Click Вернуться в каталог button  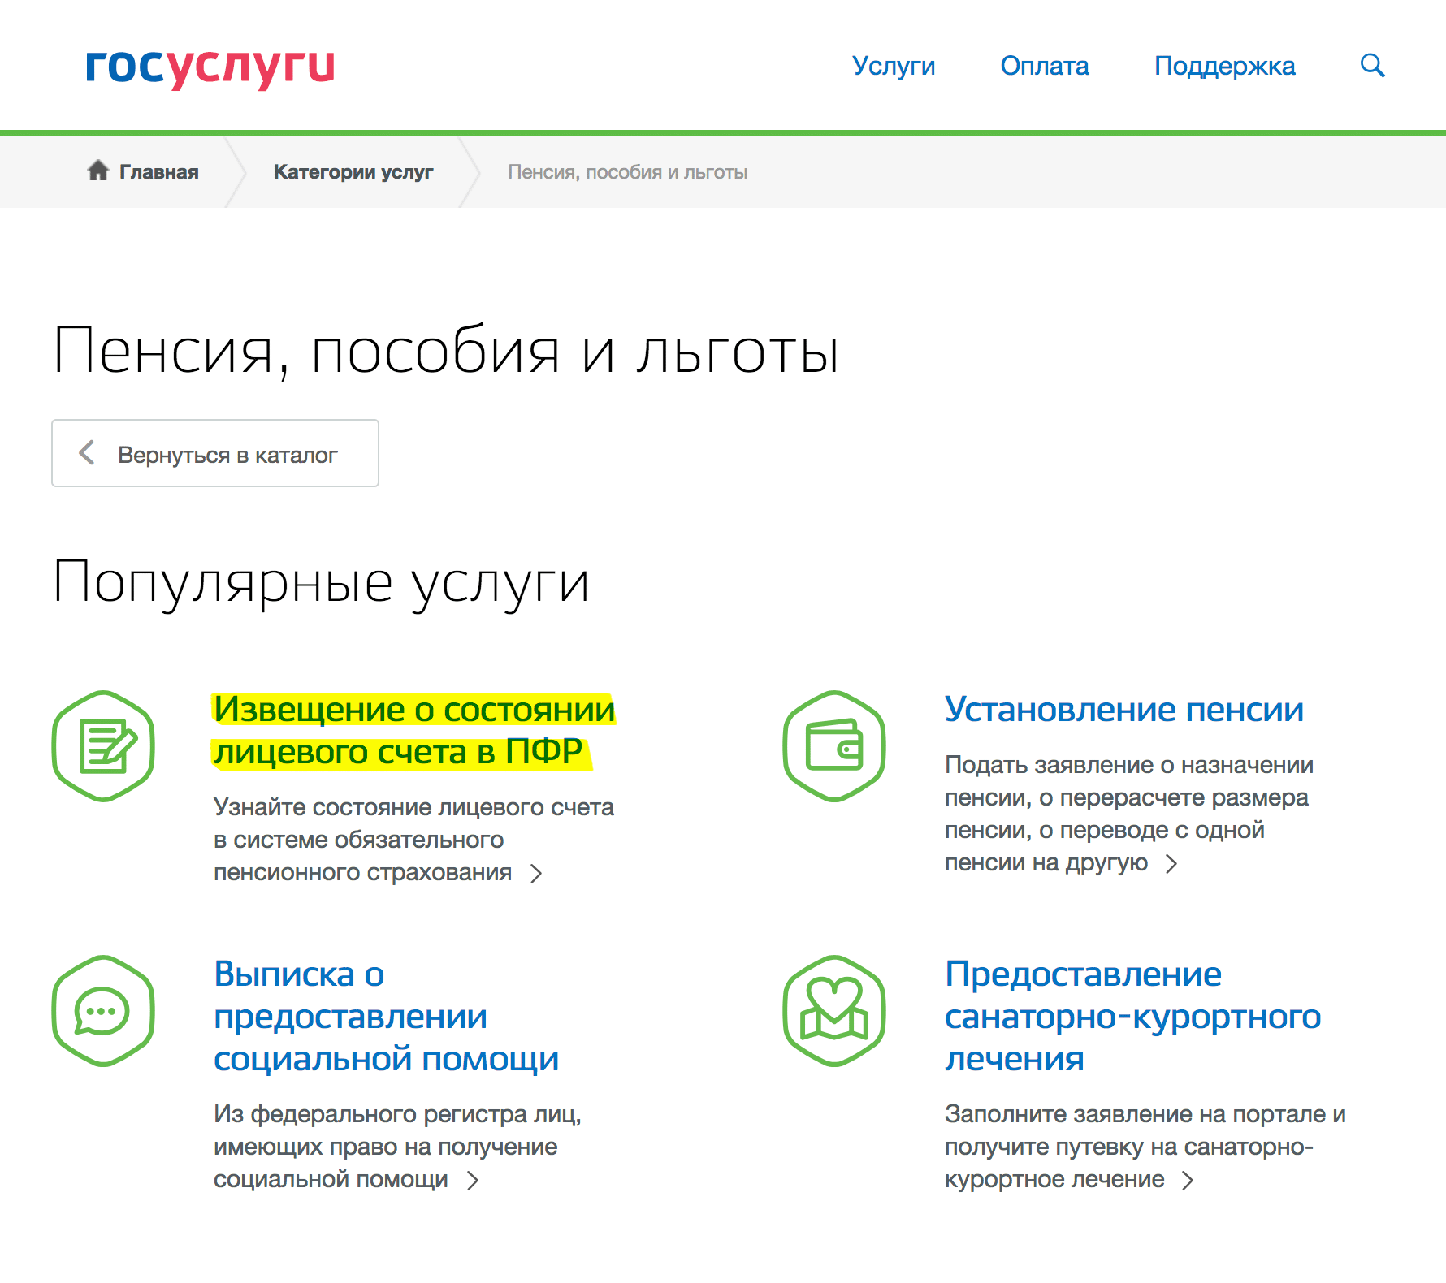tap(215, 453)
